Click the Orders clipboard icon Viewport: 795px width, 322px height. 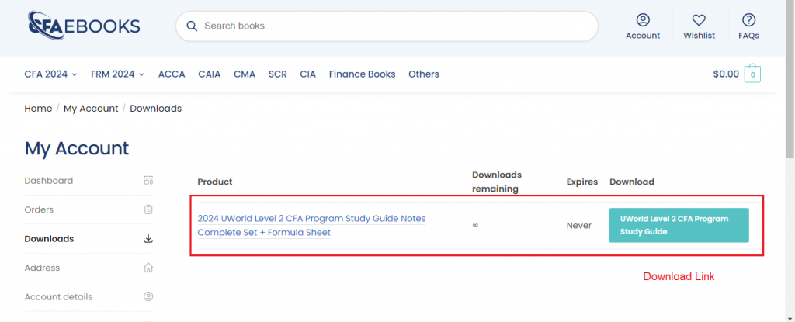[x=148, y=209]
